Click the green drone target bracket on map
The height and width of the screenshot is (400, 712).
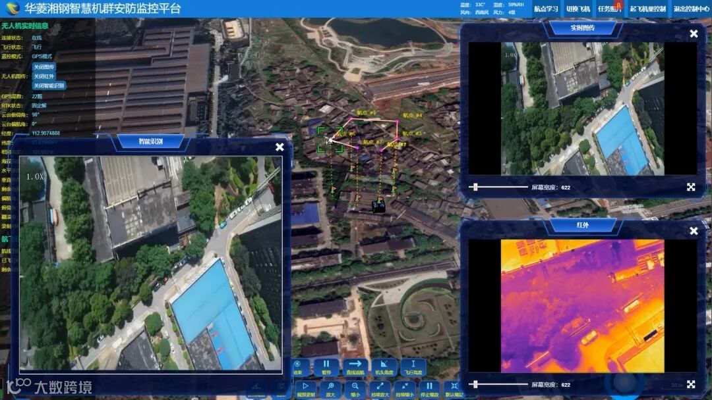pyautogui.click(x=330, y=140)
